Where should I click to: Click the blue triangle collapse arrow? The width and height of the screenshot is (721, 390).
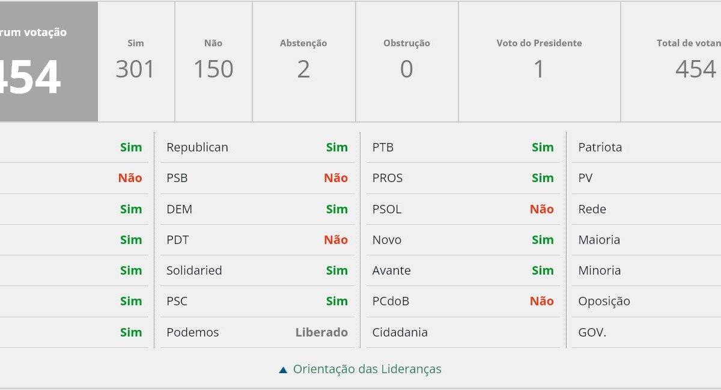(283, 370)
